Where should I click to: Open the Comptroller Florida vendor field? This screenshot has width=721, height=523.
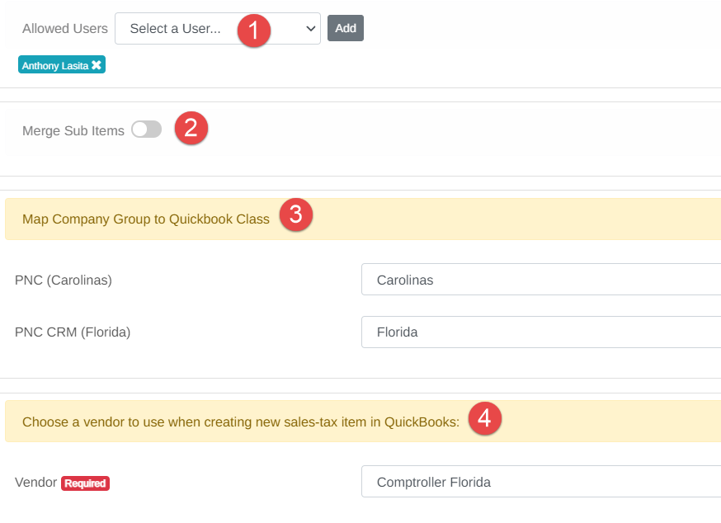click(x=541, y=482)
